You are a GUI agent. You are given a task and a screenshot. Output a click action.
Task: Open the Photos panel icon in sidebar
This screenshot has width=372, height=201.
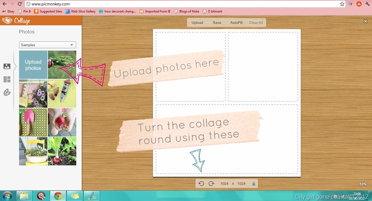point(7,66)
